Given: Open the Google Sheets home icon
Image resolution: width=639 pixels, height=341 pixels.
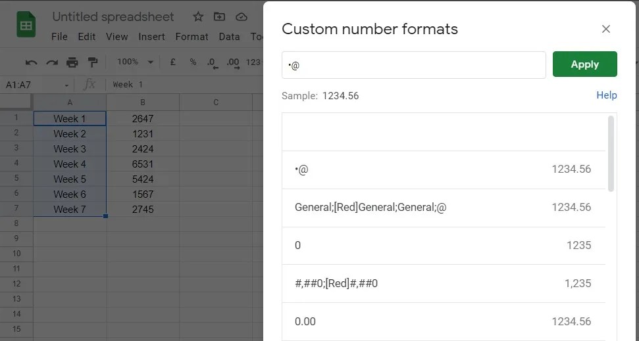Looking at the screenshot, I should tap(26, 24).
